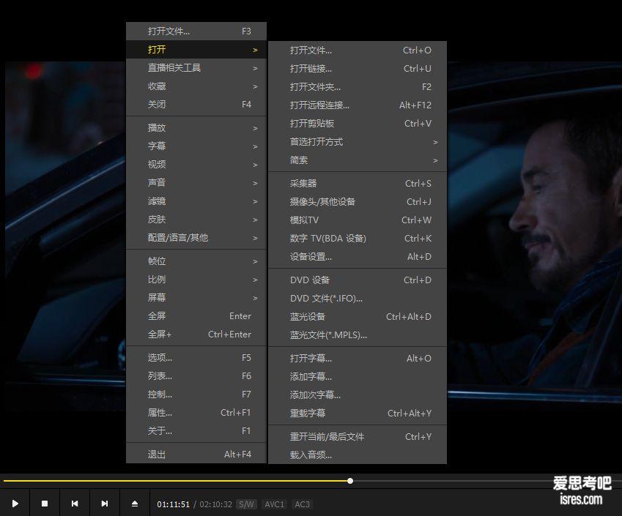Screen dimensions: 622x516
Task: Click the Play button
Action: (x=15, y=504)
